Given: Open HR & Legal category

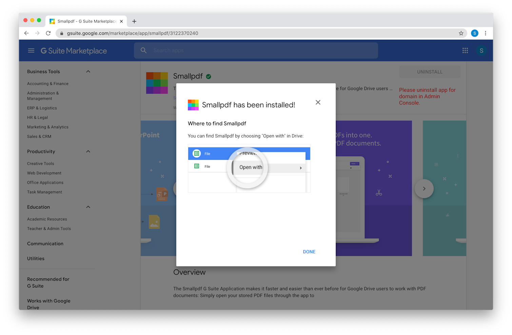Looking at the screenshot, I should click(x=37, y=118).
